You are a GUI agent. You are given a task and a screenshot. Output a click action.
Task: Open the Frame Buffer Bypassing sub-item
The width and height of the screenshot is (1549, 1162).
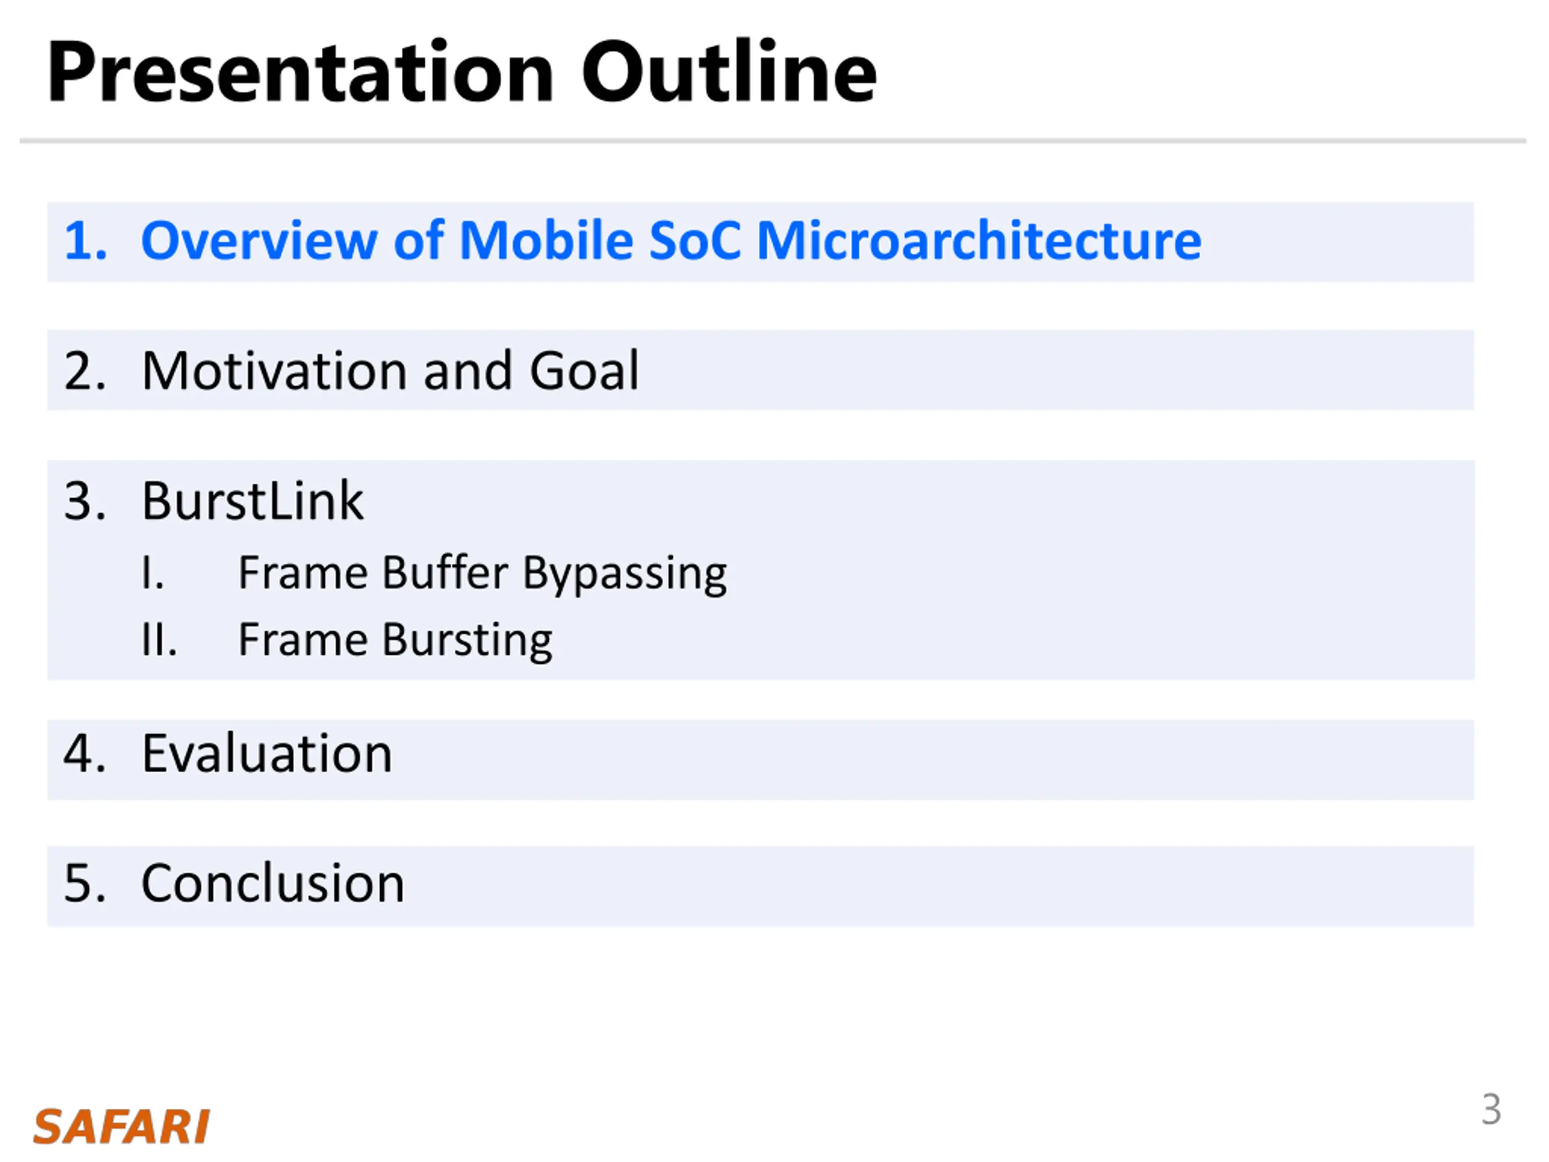[x=482, y=574]
